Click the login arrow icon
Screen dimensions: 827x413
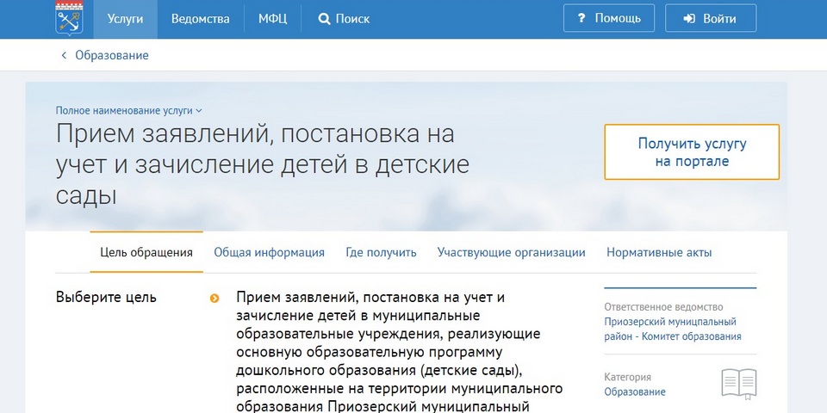tap(689, 18)
